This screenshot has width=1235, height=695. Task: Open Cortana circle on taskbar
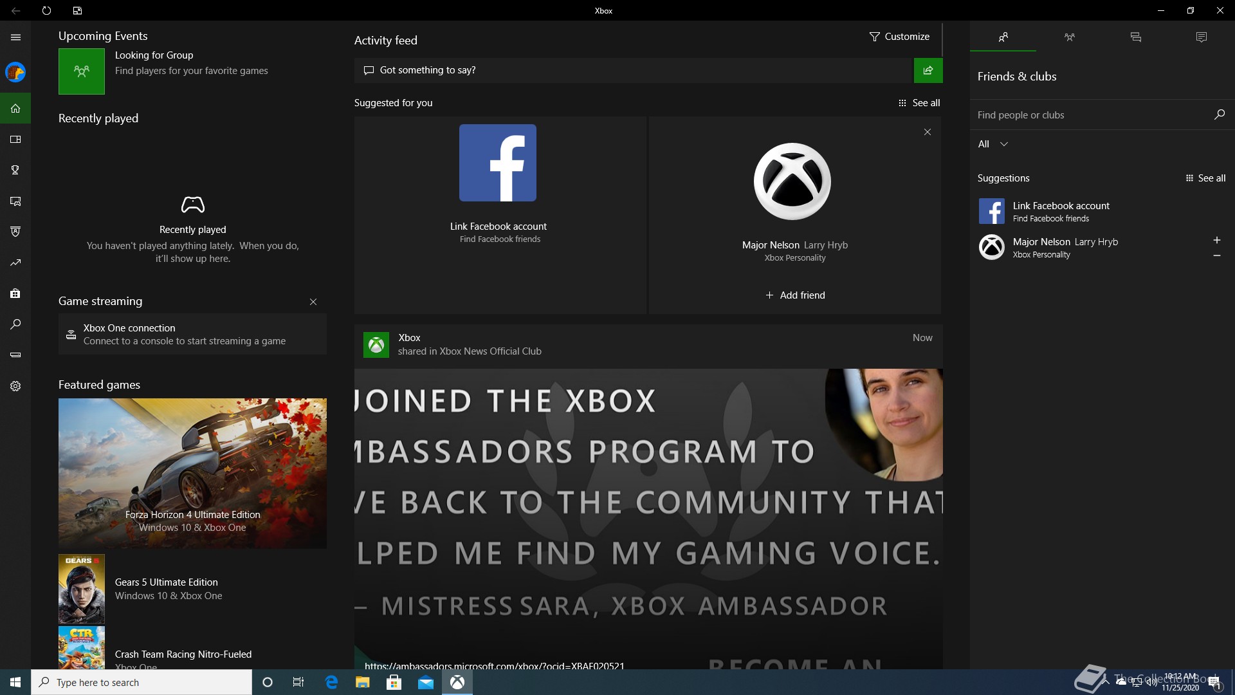point(268,682)
